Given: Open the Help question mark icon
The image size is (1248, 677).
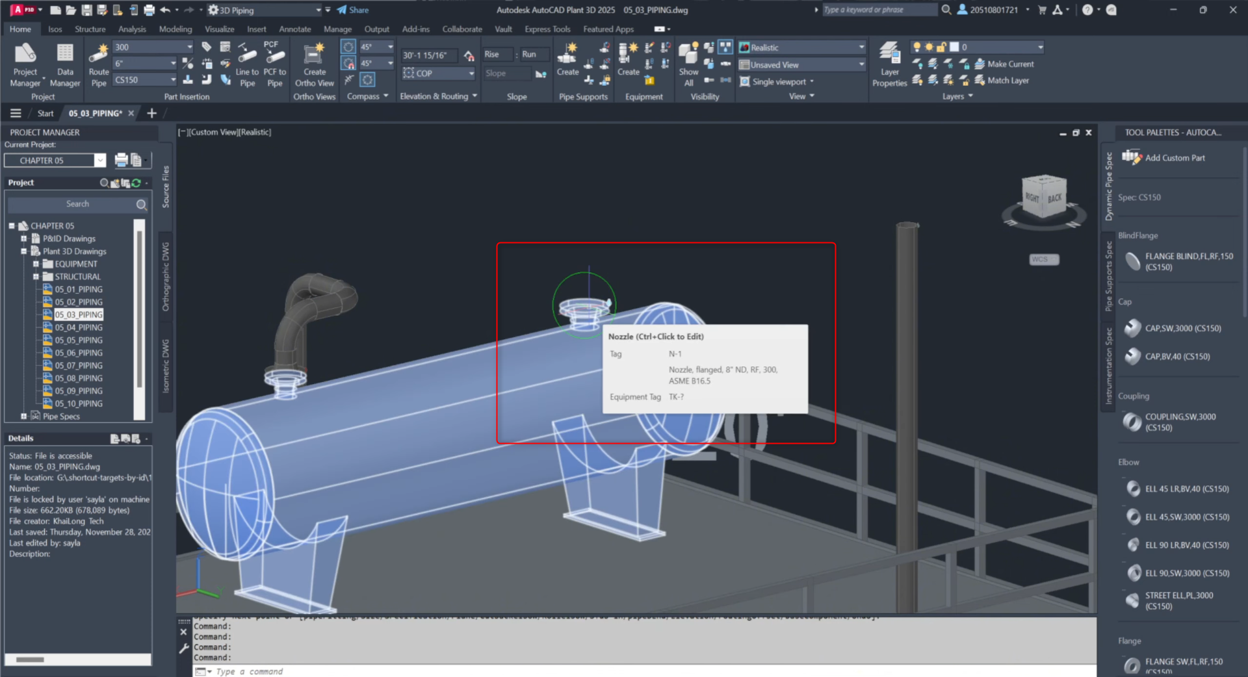Looking at the screenshot, I should [1087, 10].
